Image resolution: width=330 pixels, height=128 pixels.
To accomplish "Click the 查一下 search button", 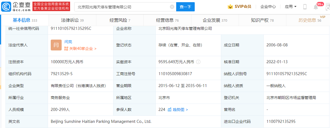I will 185,7.
